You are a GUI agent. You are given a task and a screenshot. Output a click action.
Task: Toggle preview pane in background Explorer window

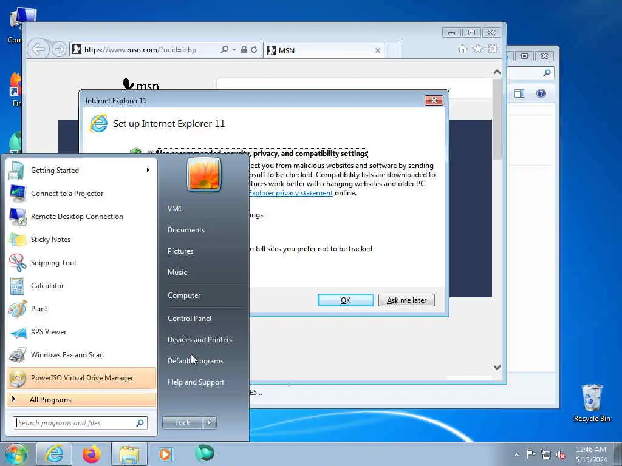pos(519,93)
